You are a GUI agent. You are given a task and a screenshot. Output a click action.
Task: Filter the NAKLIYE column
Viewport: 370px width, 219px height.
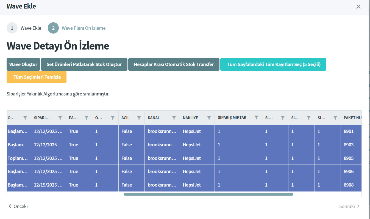209,118
